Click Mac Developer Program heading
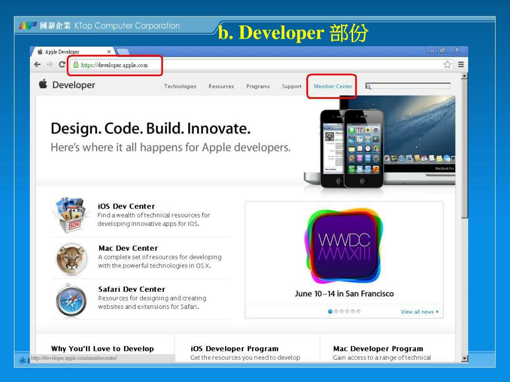The width and height of the screenshot is (510, 382). coord(378,349)
